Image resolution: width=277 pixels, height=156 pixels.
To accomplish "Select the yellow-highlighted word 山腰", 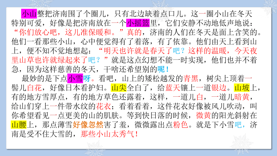I will click(x=19, y=125).
